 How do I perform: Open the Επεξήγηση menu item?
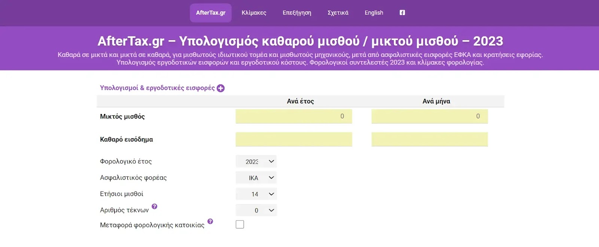click(297, 13)
